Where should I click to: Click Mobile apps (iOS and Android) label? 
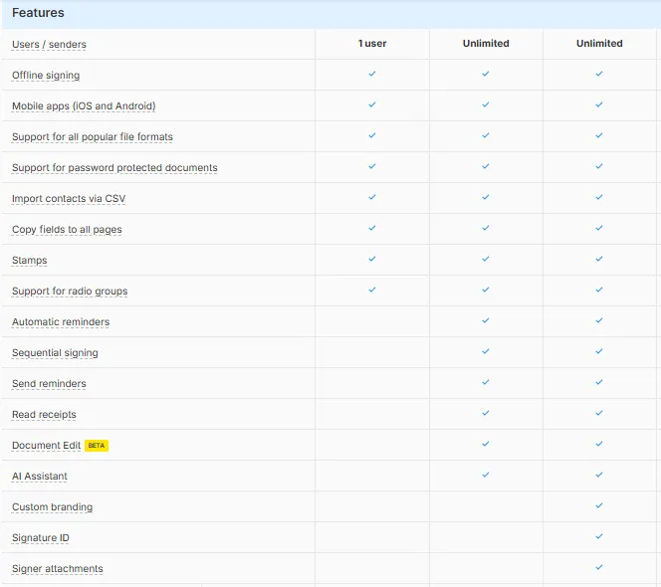click(x=84, y=105)
